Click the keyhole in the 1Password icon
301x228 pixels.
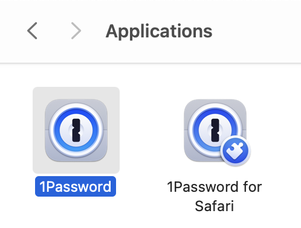click(76, 130)
